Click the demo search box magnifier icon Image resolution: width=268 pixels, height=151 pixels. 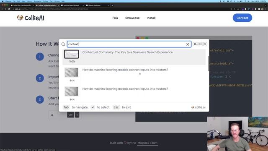pyautogui.click(x=52, y=115)
